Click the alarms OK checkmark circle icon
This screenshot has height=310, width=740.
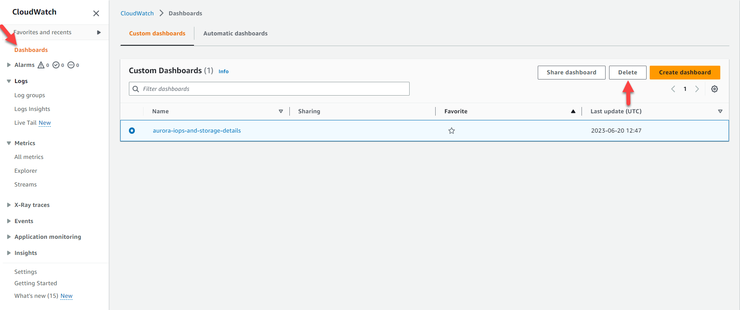point(56,65)
